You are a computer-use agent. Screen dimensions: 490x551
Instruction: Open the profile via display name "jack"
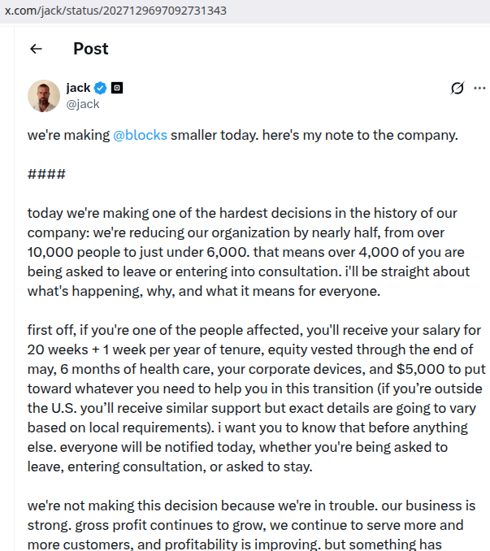click(x=78, y=88)
